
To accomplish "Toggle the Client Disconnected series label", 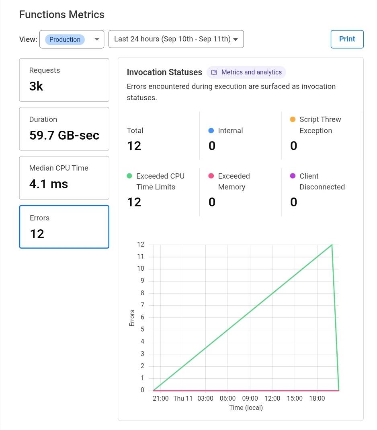I will [322, 181].
